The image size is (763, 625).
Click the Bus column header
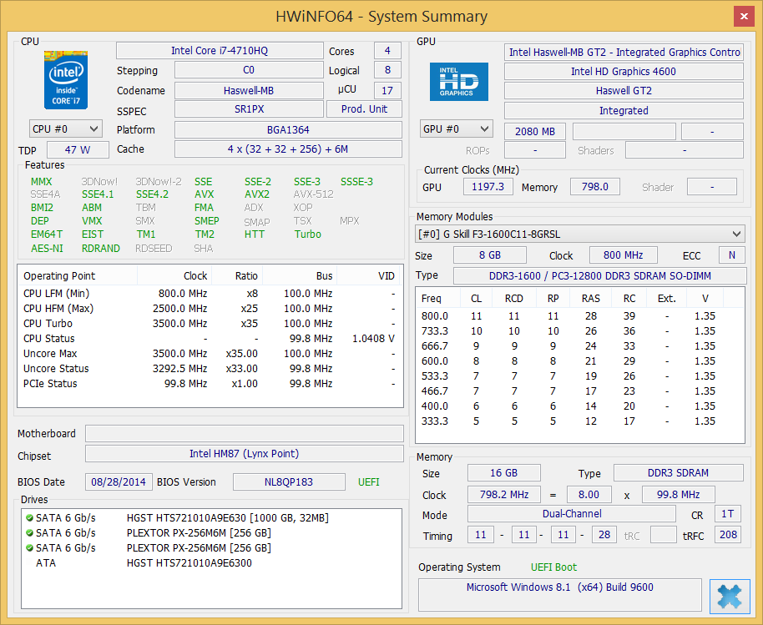point(300,275)
